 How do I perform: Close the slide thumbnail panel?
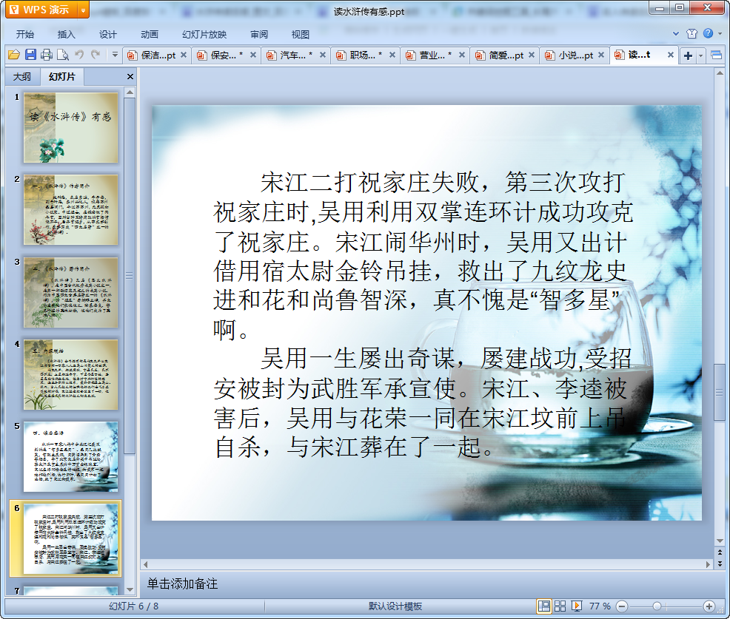[130, 77]
